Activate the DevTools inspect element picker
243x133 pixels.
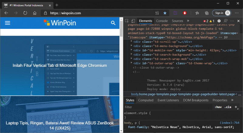[127, 21]
